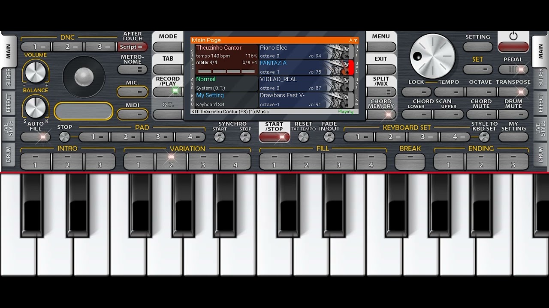
Task: Select Theuzinho Cantor style cell
Action: (x=226, y=60)
